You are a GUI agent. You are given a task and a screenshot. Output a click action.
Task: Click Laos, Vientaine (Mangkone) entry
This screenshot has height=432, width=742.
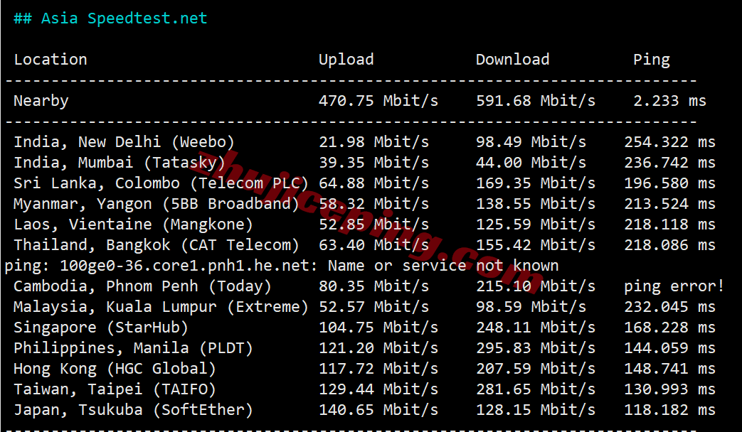tap(133, 225)
